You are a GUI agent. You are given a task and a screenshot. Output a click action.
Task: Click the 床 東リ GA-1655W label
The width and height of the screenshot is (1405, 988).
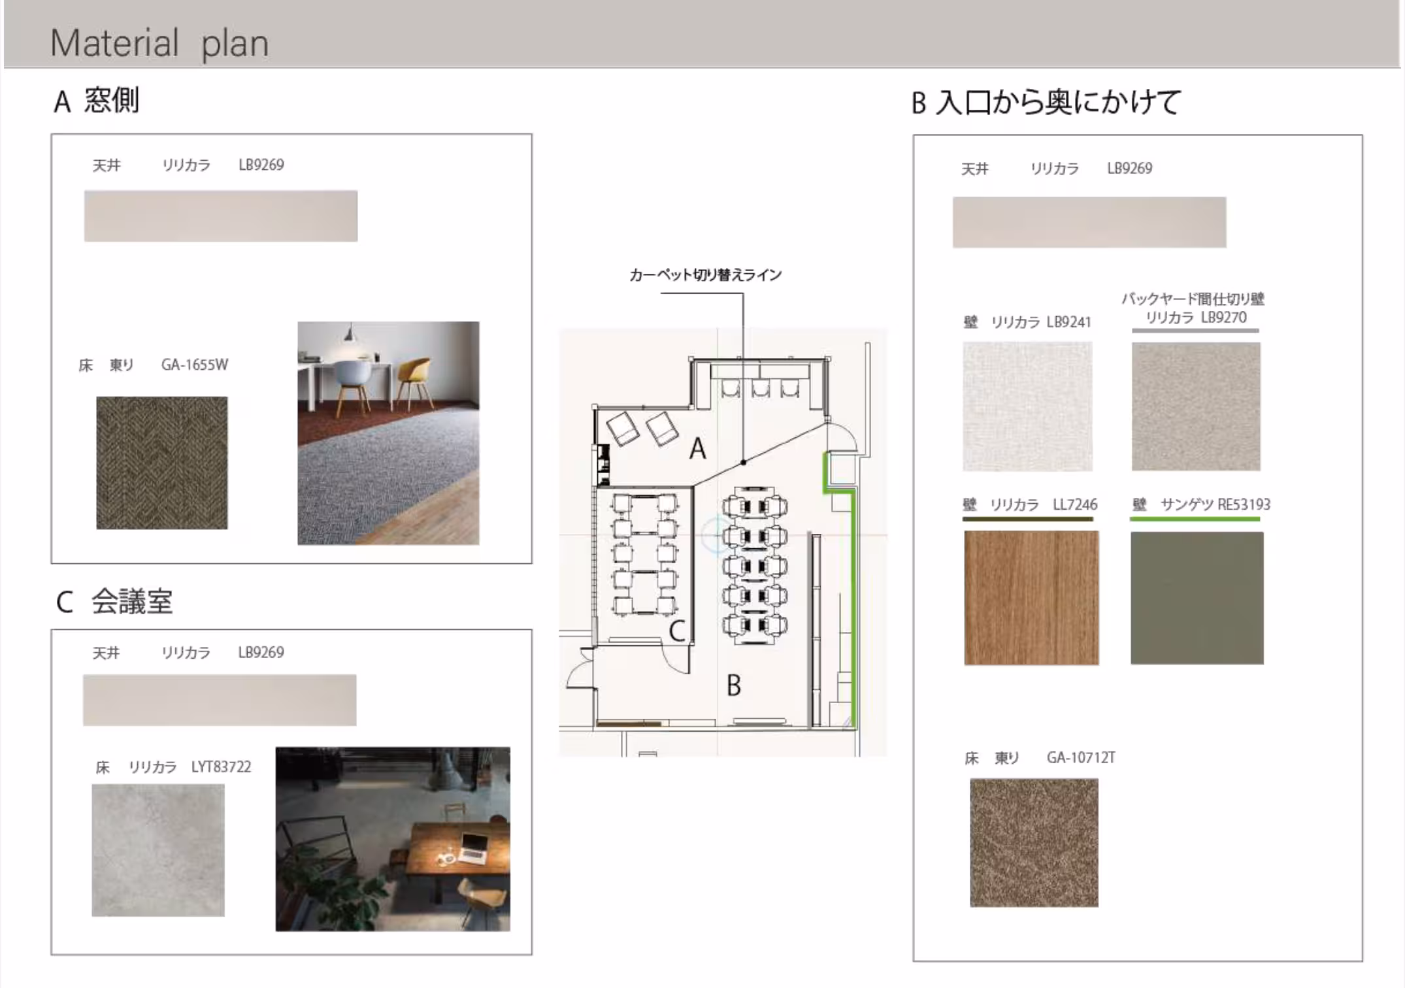click(x=154, y=365)
